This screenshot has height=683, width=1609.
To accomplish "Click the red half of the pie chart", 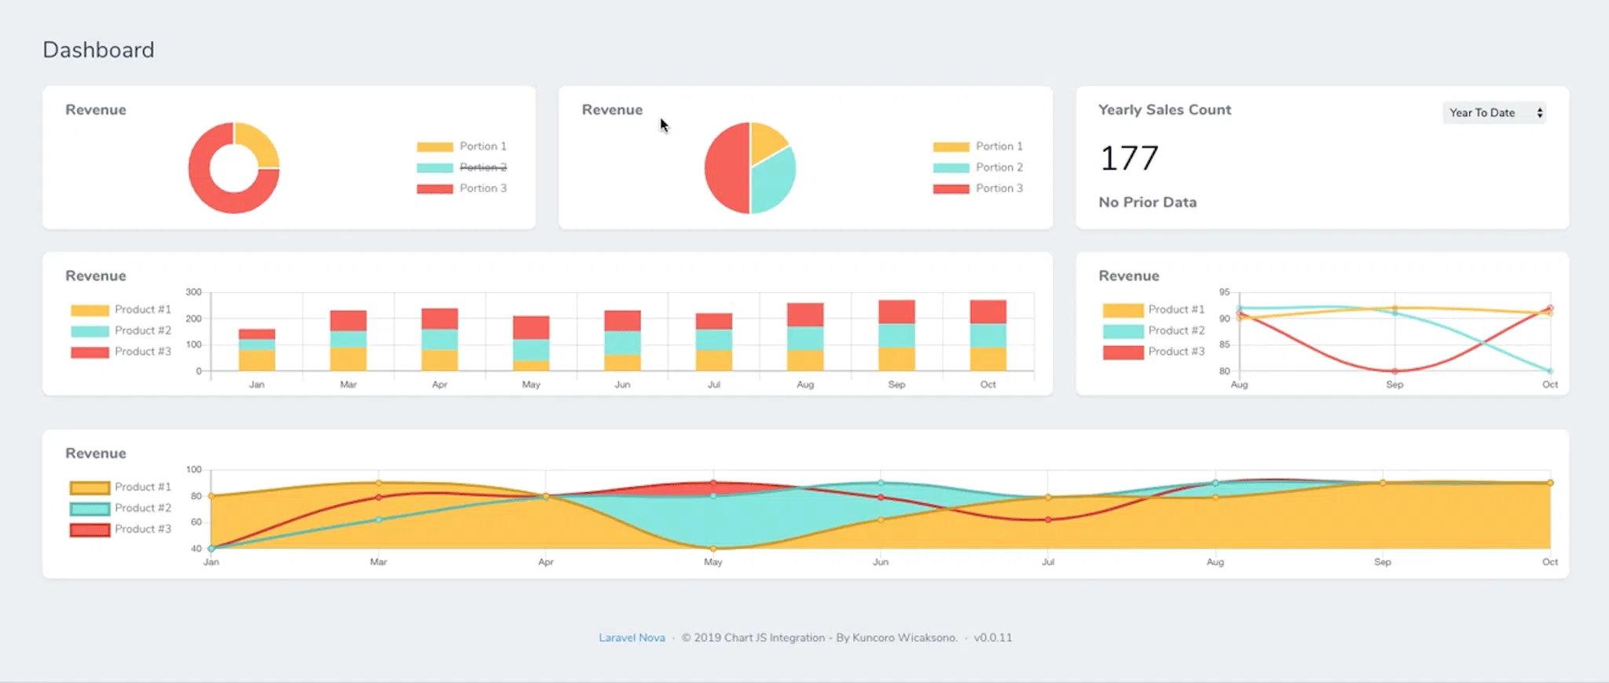I will pyautogui.click(x=724, y=168).
